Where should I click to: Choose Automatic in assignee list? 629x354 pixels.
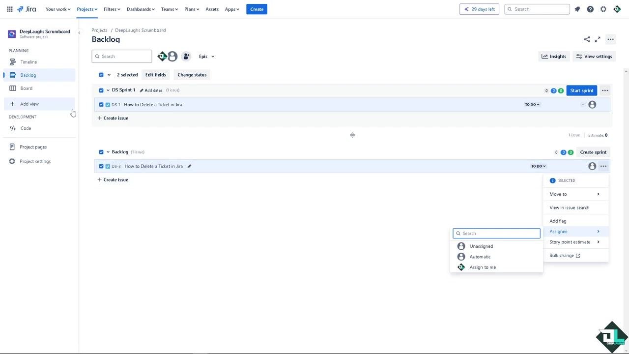coord(496,257)
